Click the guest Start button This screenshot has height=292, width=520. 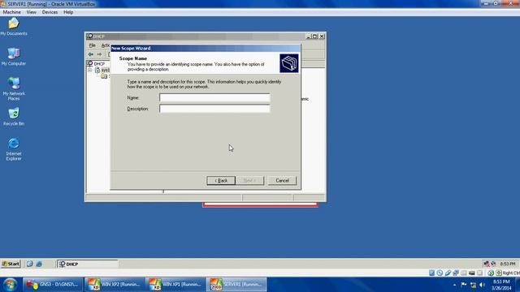11,264
